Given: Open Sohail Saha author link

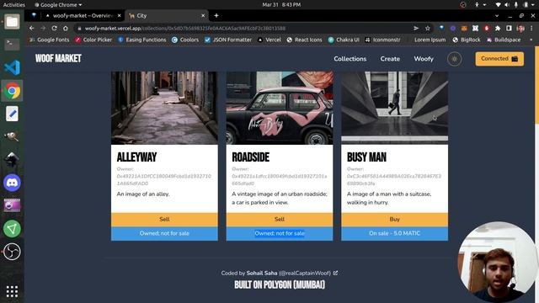Looking at the screenshot, I should [x=262, y=273].
